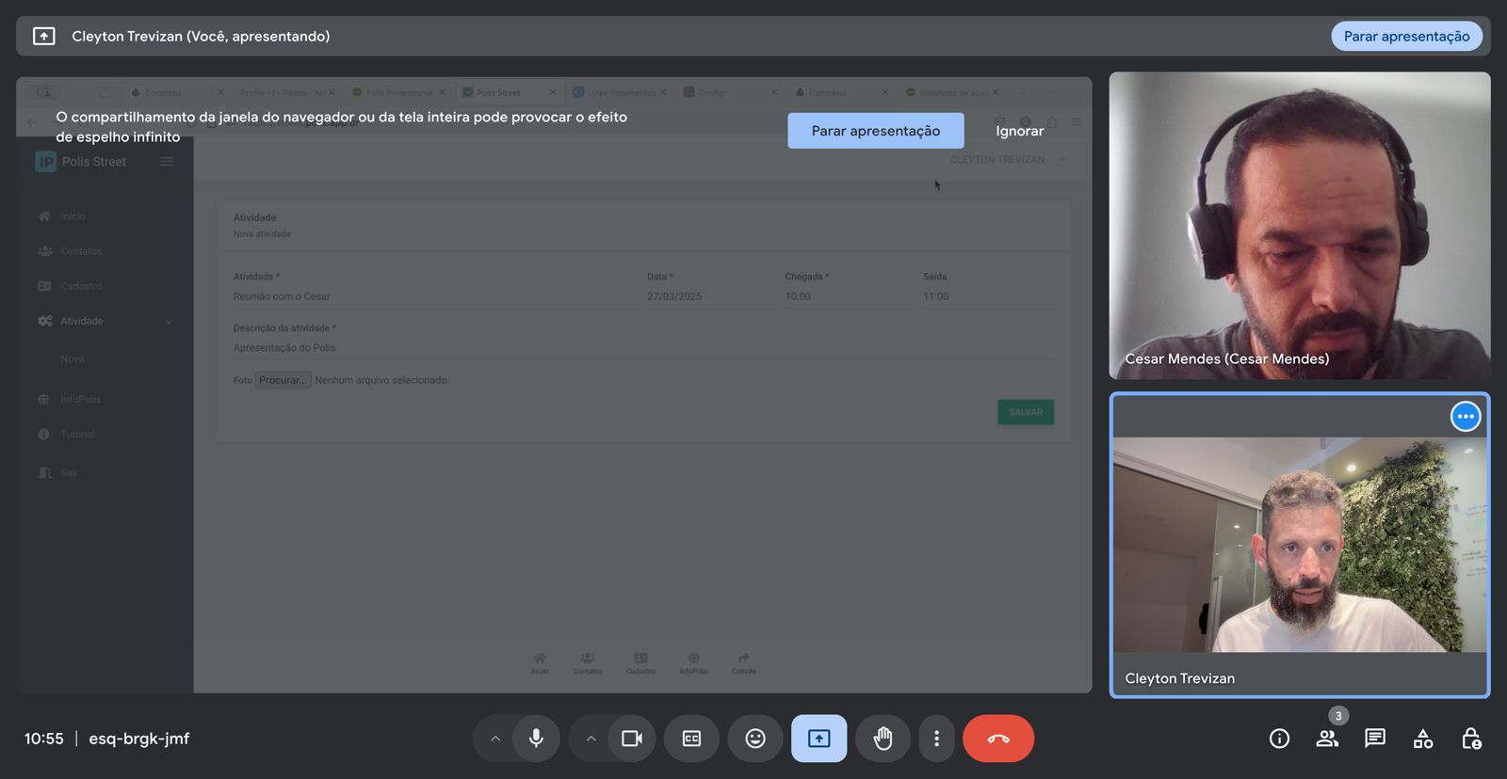Expand audio settings arrow beside microphone
Screen dimensions: 1507x779
click(495, 739)
